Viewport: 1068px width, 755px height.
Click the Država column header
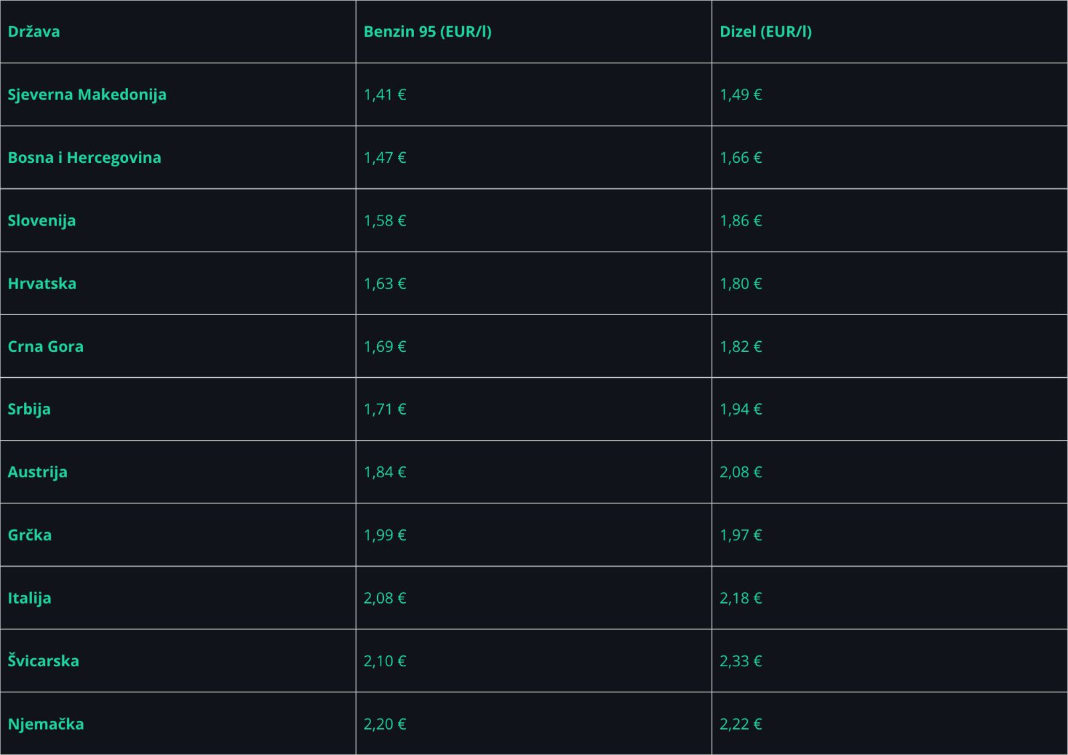pyautogui.click(x=34, y=31)
